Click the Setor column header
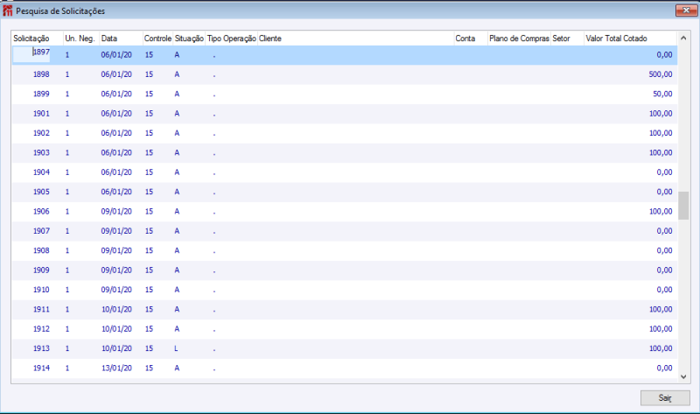Screen dimensions: 700x414 click(x=561, y=39)
